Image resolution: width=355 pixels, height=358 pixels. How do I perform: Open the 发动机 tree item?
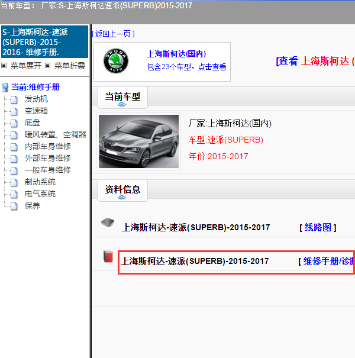point(36,99)
